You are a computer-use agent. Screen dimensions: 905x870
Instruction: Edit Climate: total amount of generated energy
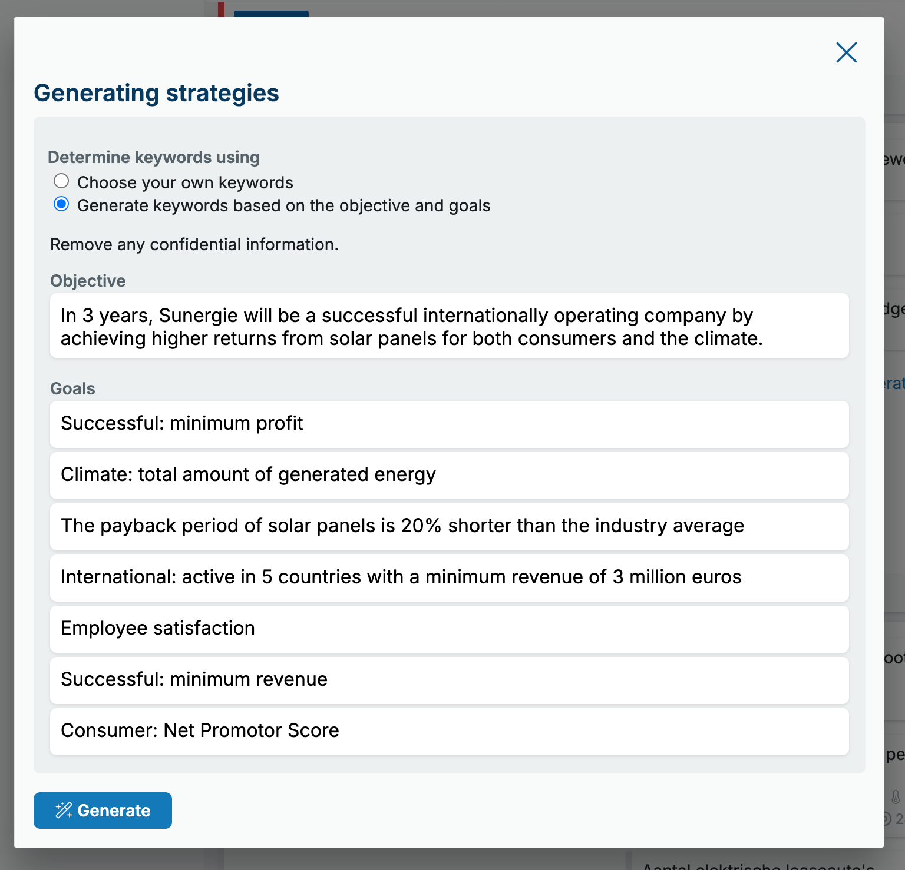[449, 475]
